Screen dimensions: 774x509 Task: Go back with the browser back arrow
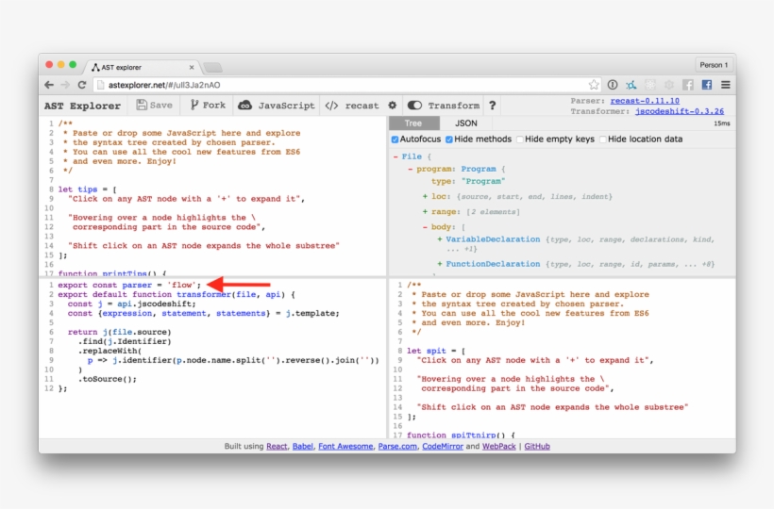pos(49,85)
